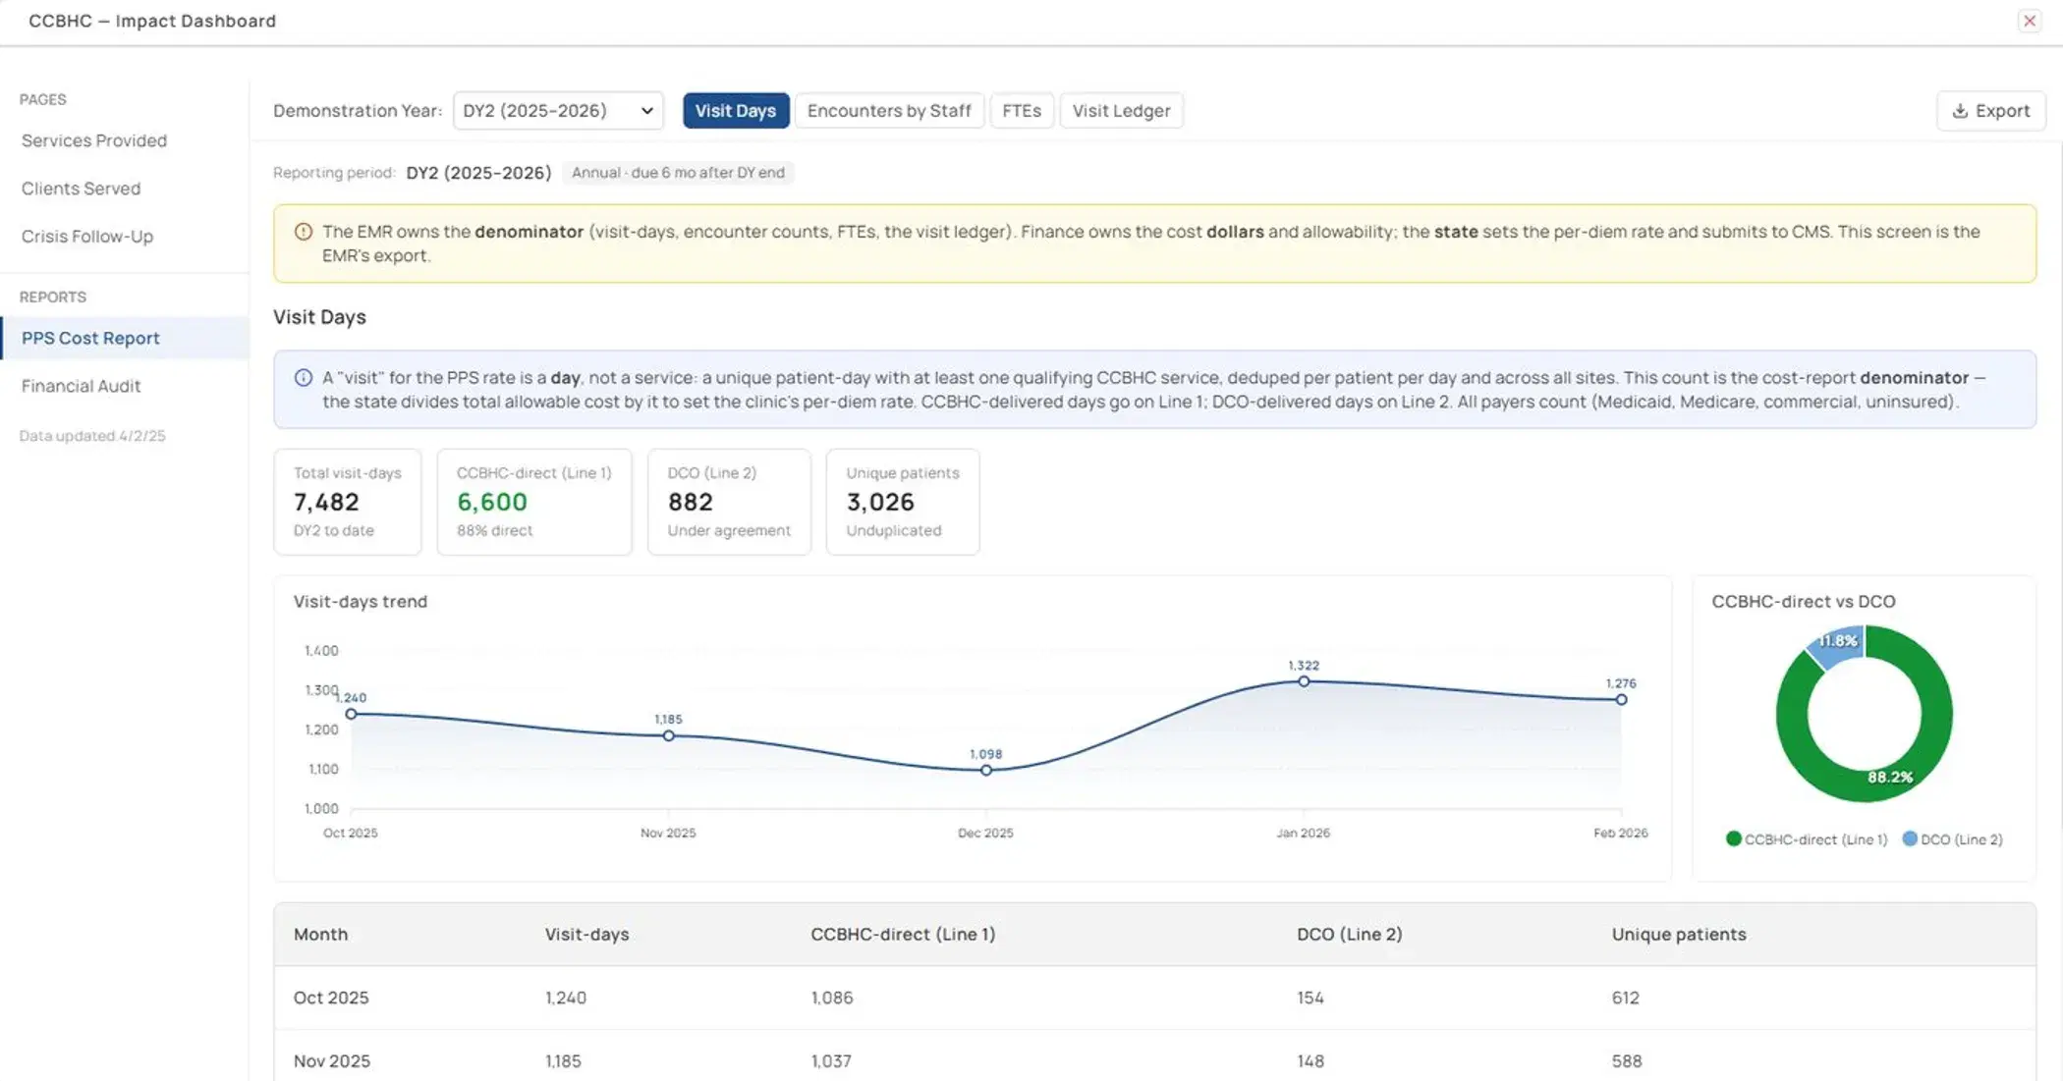The width and height of the screenshot is (2063, 1081).
Task: Open the Visit Ledger tab
Action: [1121, 111]
